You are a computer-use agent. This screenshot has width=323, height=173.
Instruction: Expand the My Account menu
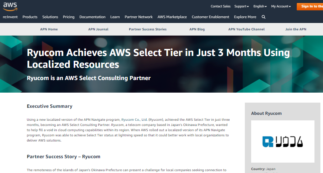(x=281, y=6)
